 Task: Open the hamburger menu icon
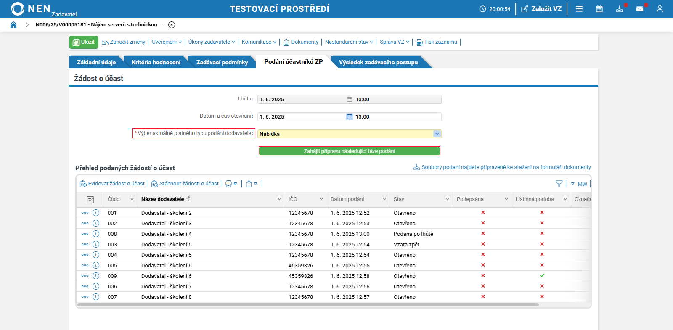(579, 9)
